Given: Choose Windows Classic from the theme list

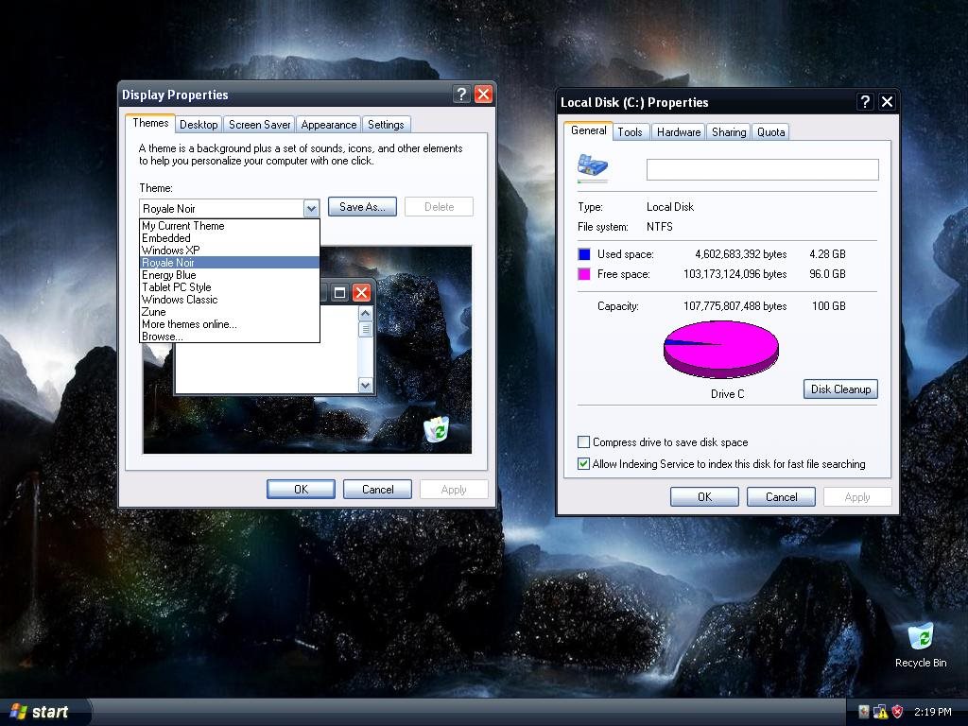Looking at the screenshot, I should (180, 300).
